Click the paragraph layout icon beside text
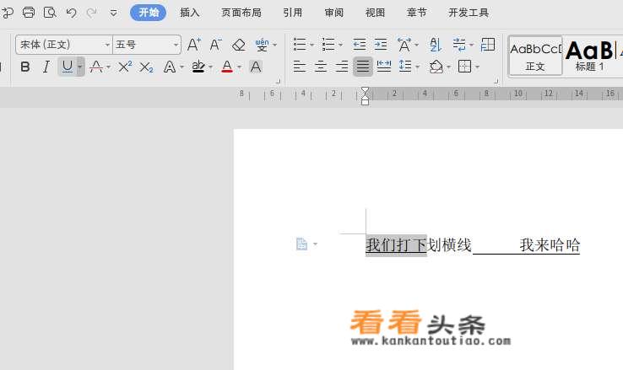The image size is (623, 370). coord(302,244)
